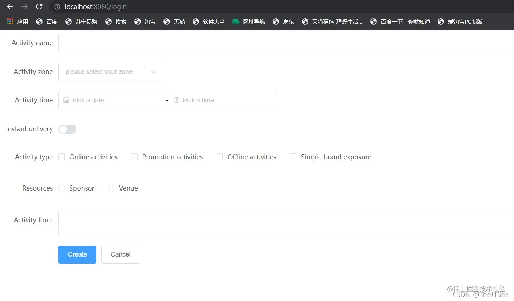Open the 京东 bookmark
Viewport: 514px width, 301px height.
(x=283, y=21)
